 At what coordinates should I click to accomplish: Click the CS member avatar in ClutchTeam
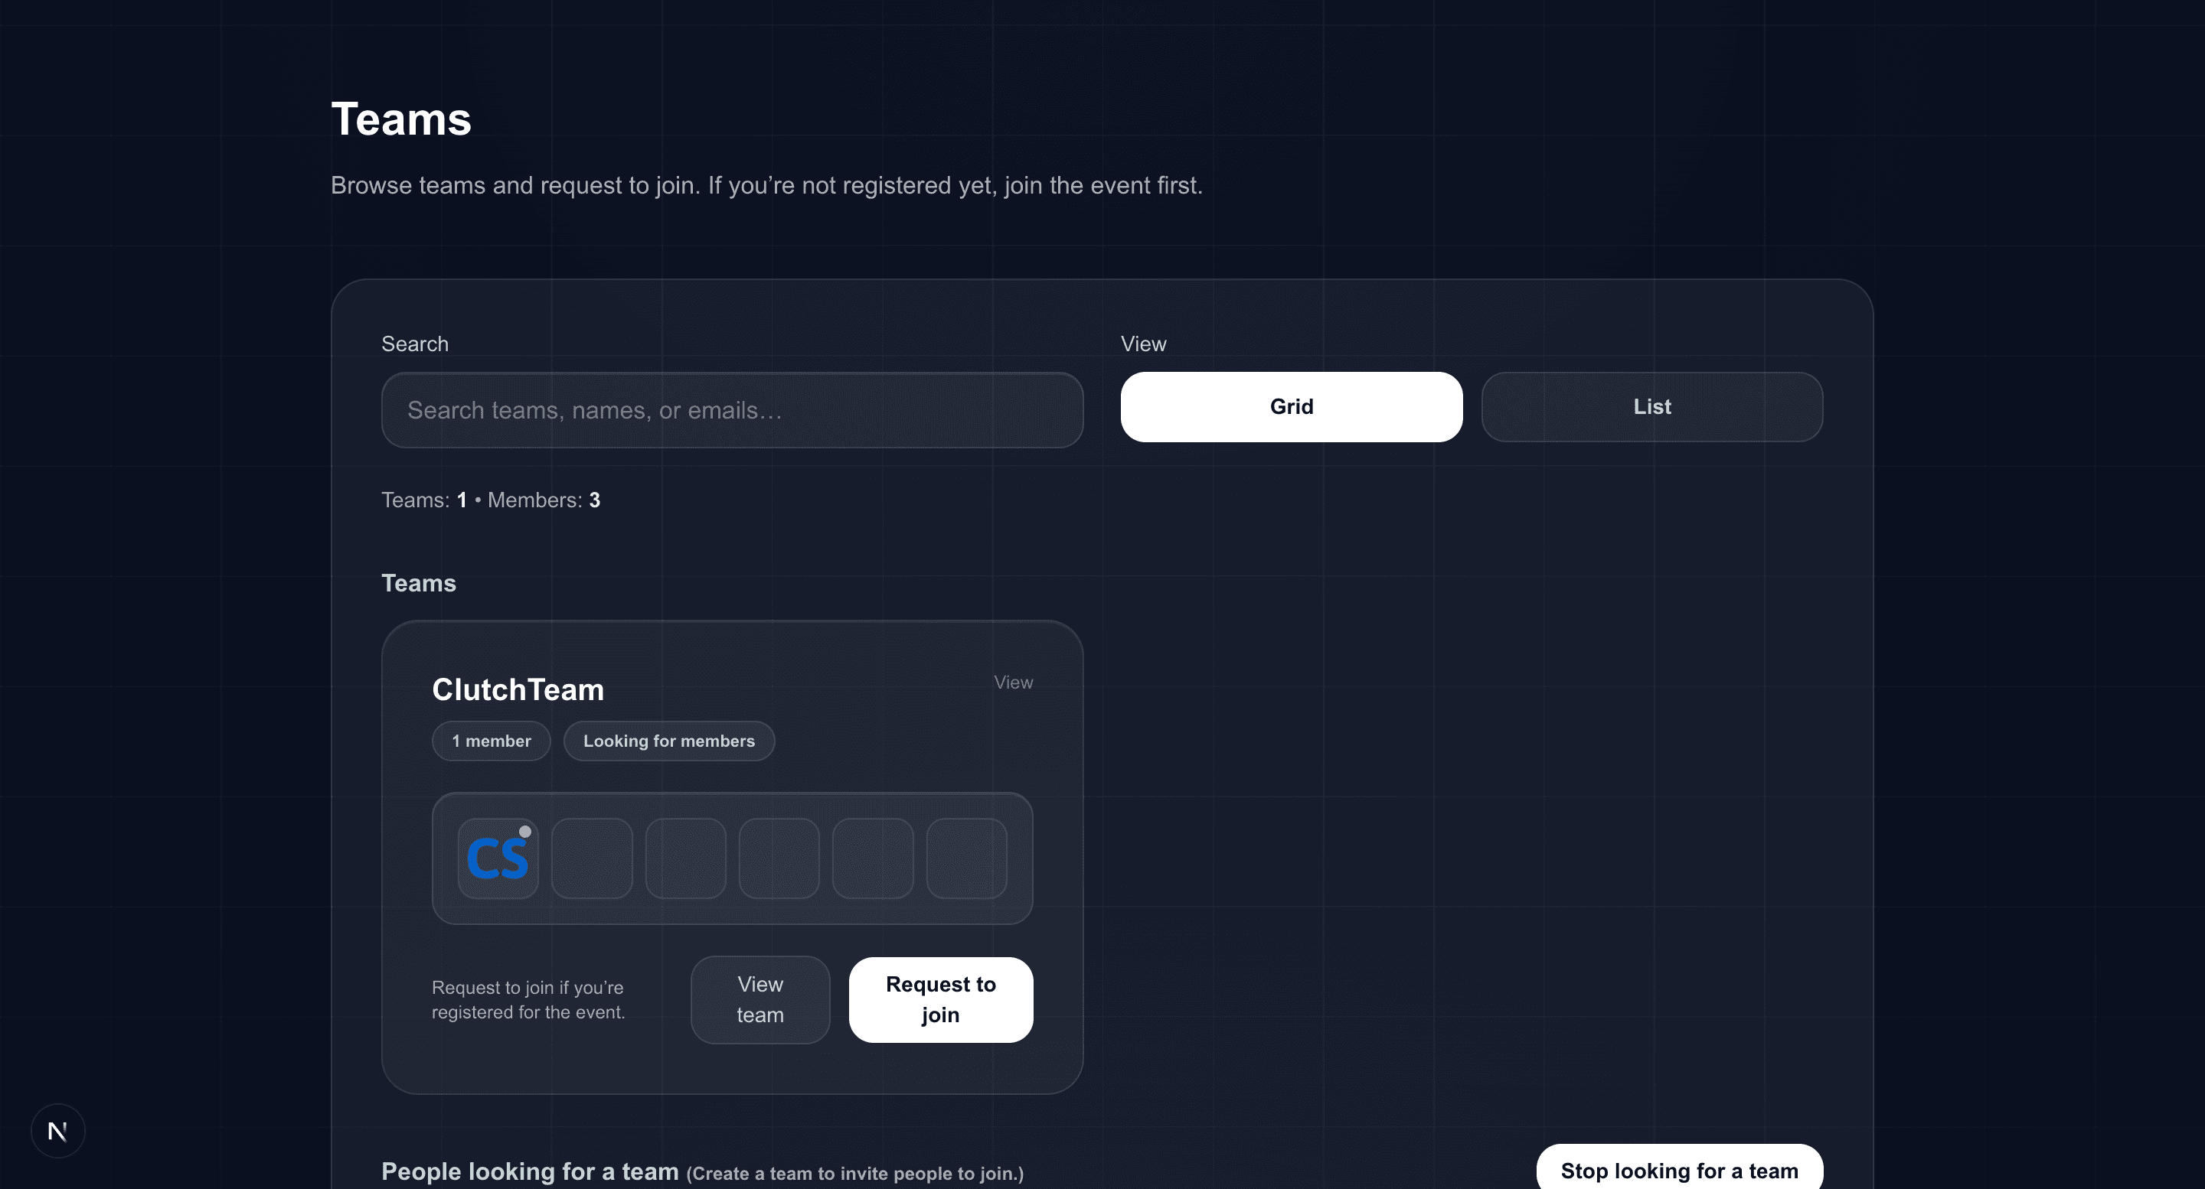pyautogui.click(x=498, y=858)
